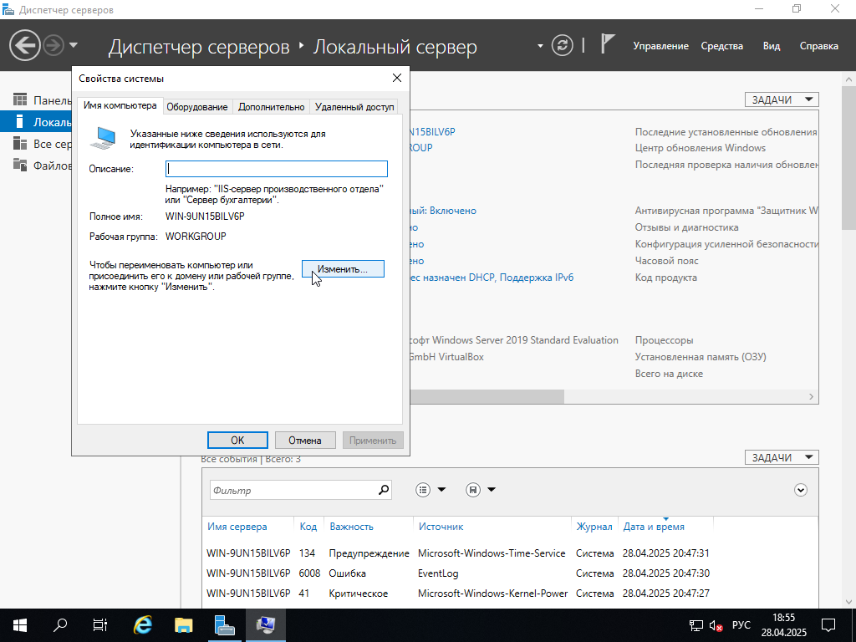
Task: Close the Свойства системы dialog
Action: click(x=397, y=78)
